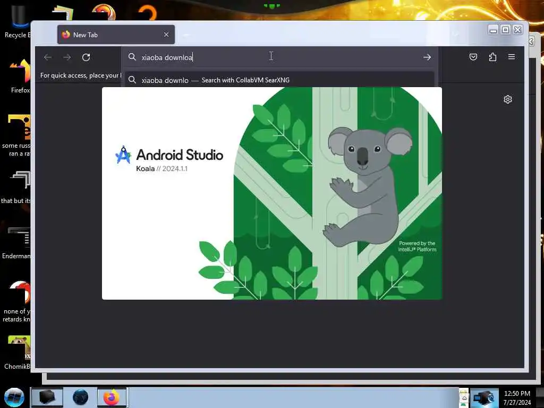Click the go arrow in address bar

pyautogui.click(x=427, y=57)
